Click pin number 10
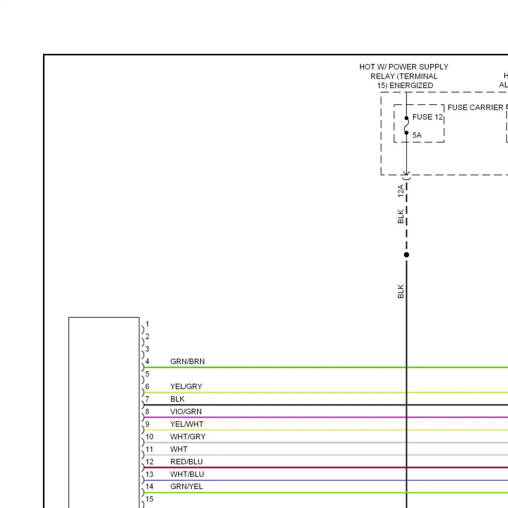This screenshot has height=508, width=508. point(149,437)
